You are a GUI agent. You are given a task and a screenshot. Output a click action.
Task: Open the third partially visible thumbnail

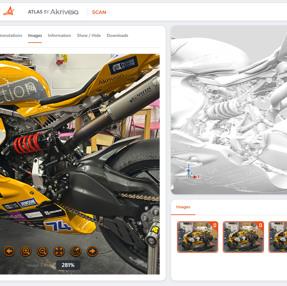(x=278, y=237)
